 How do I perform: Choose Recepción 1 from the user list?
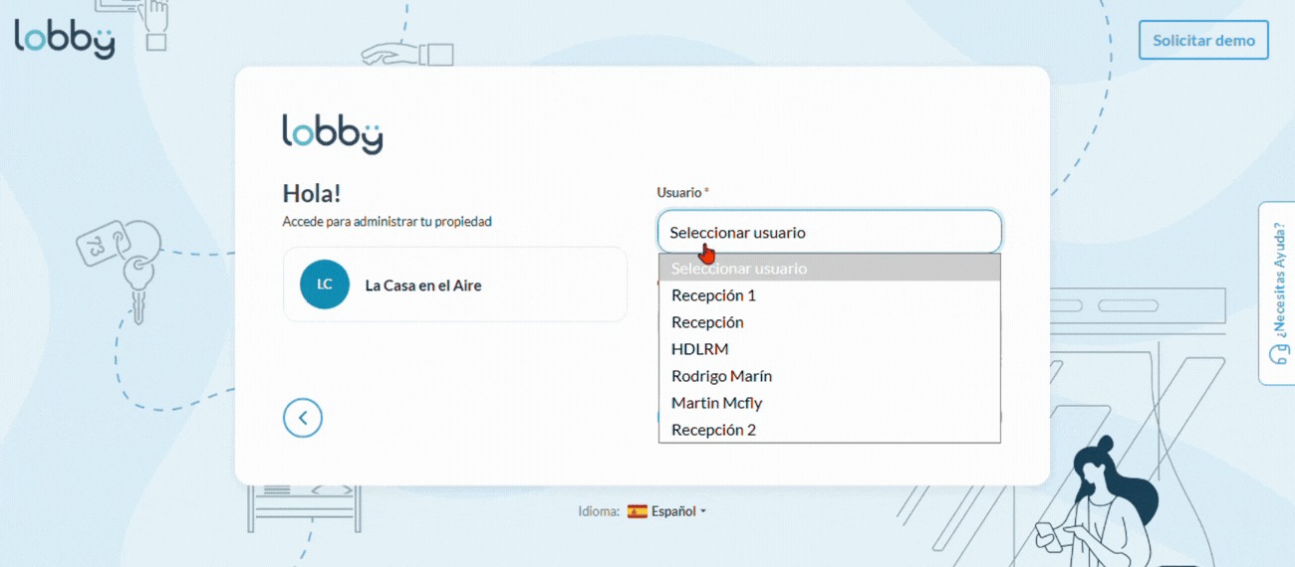click(713, 295)
